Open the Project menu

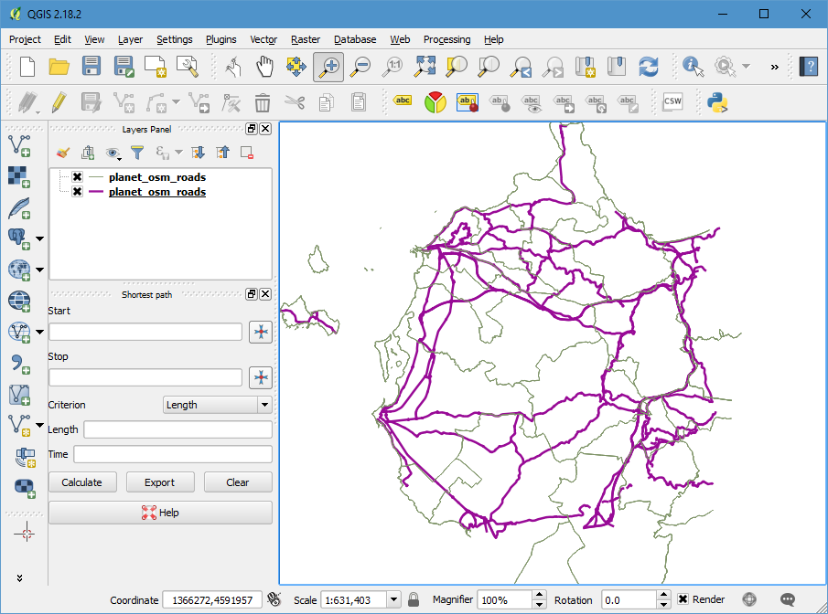click(25, 39)
